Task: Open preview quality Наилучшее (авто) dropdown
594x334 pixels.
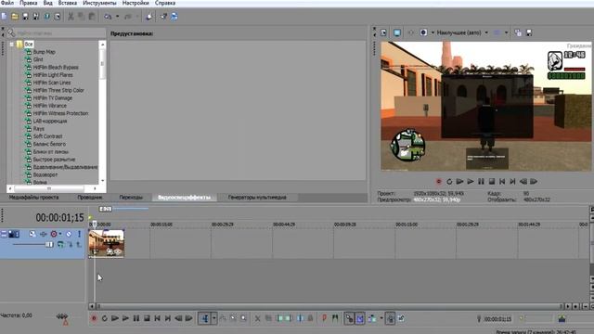Action: (462, 33)
